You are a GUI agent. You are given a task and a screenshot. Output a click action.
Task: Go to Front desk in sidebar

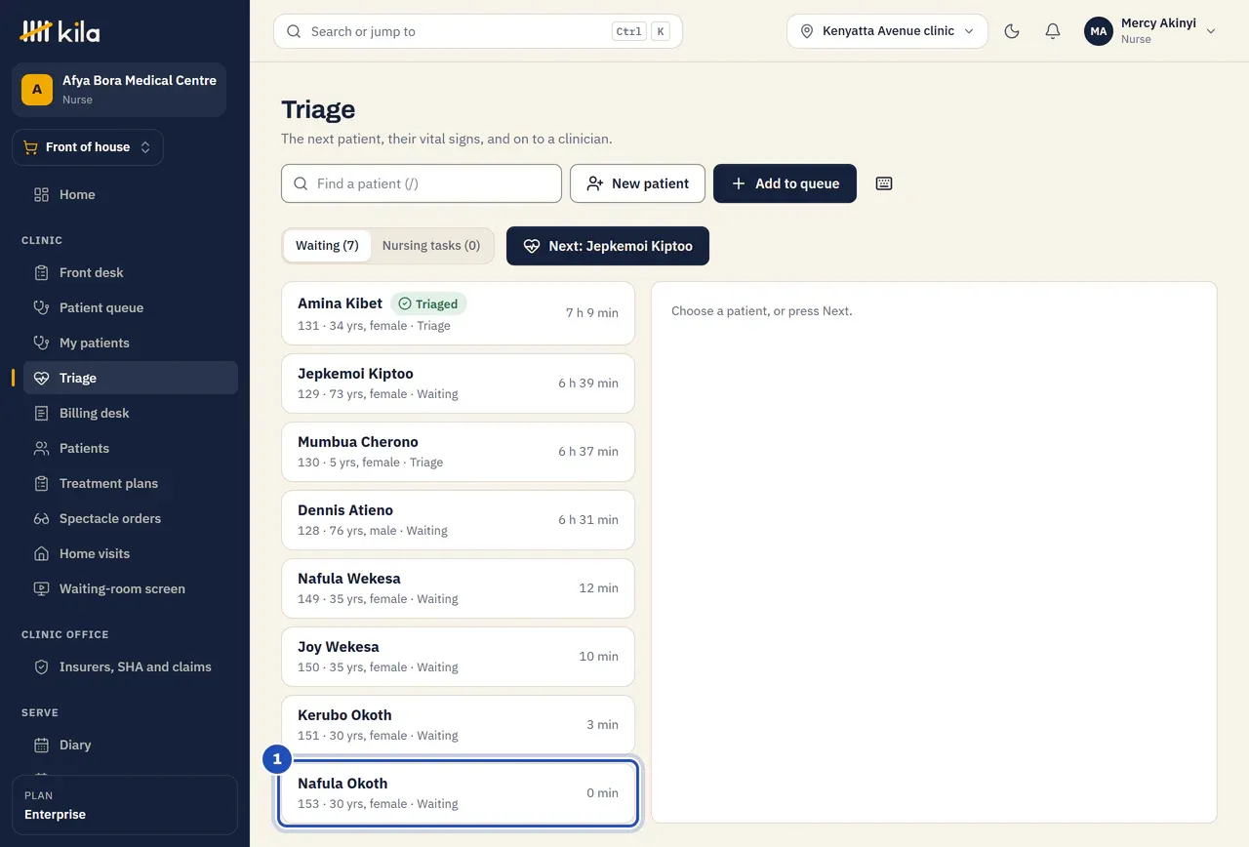point(130,272)
